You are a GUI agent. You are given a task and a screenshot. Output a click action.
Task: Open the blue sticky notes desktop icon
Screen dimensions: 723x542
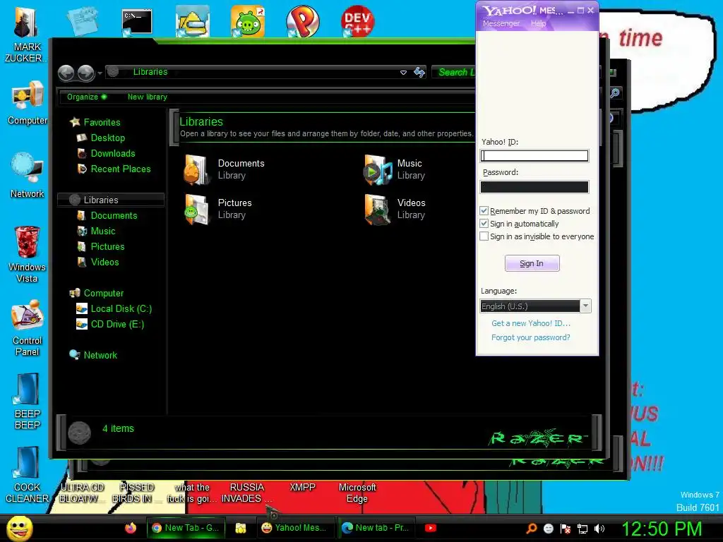click(83, 21)
